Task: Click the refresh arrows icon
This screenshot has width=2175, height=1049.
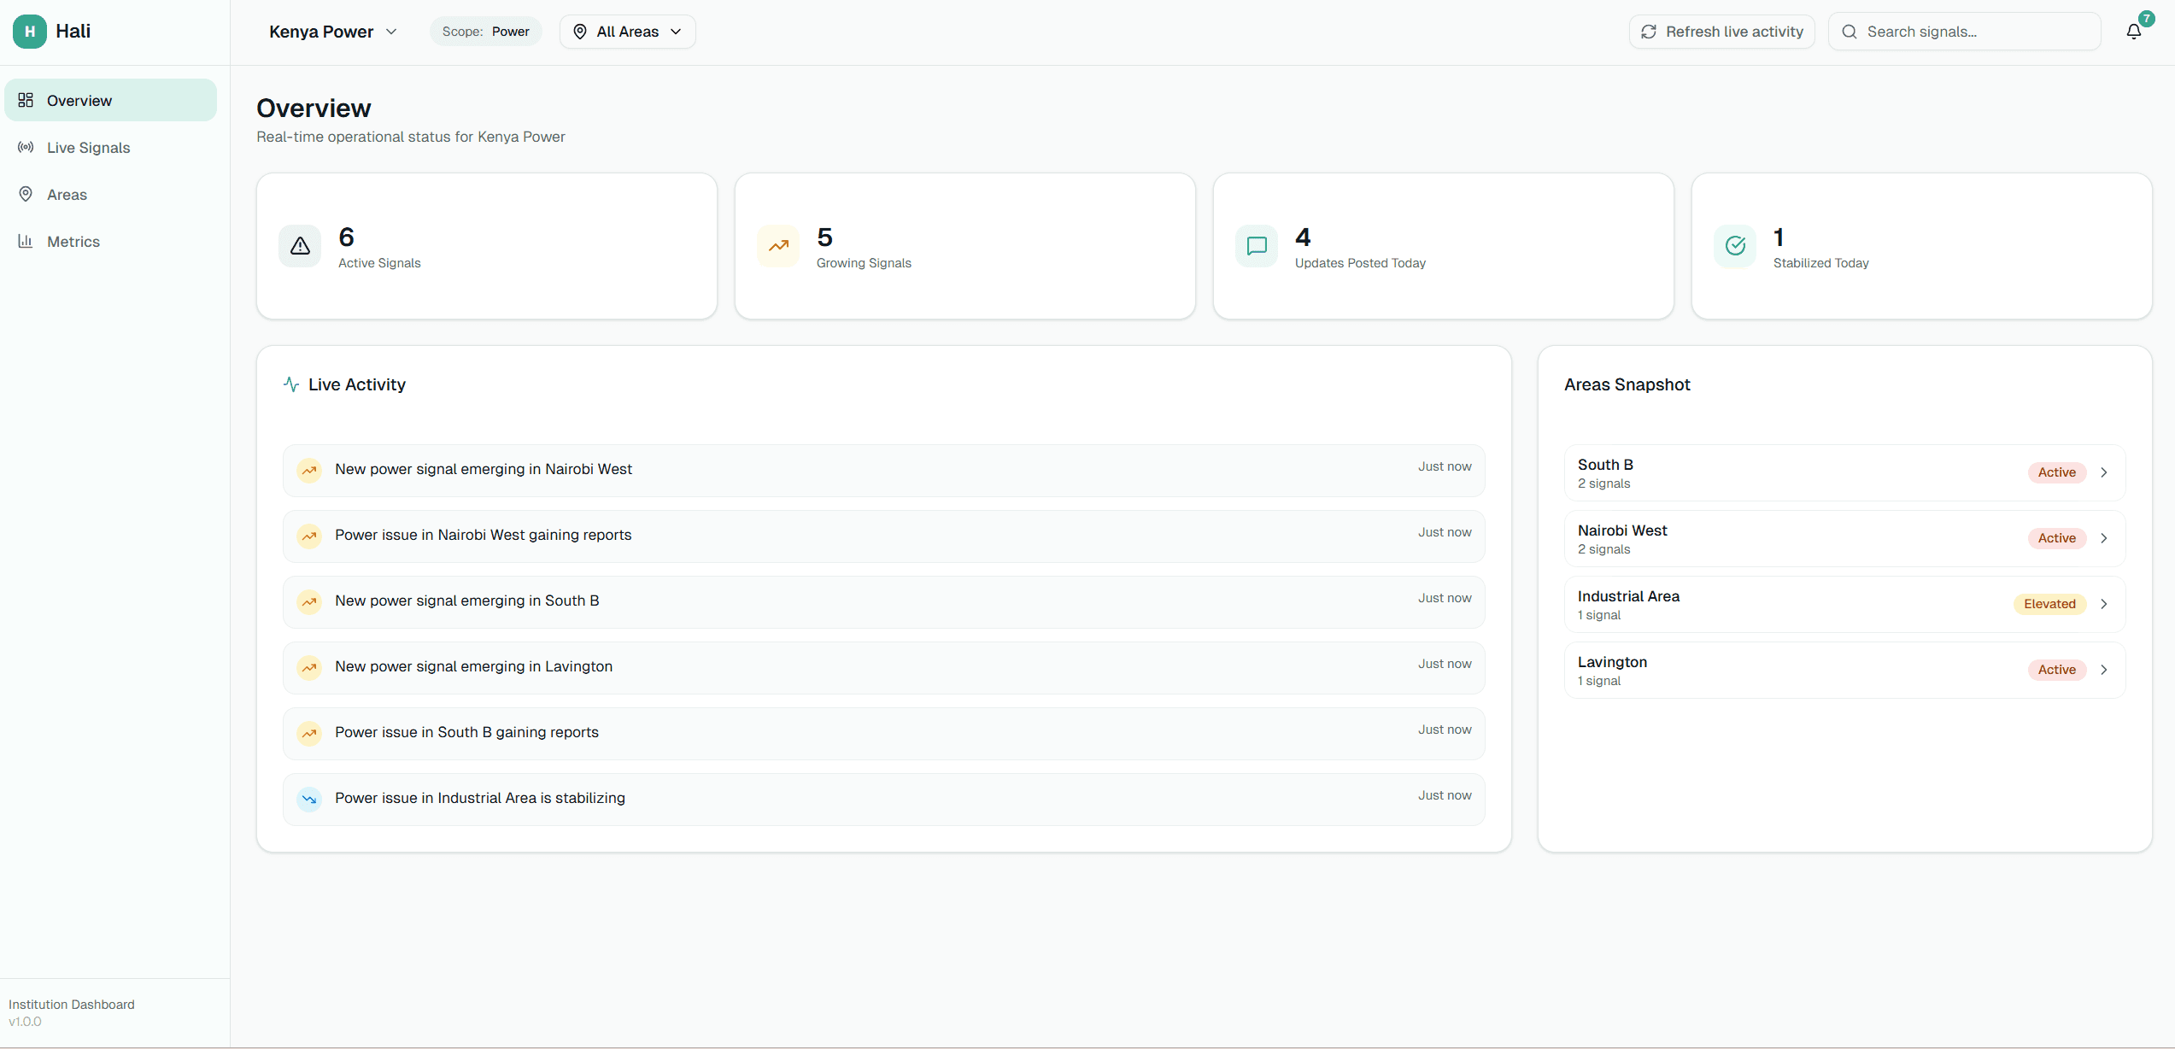Action: 1649,32
